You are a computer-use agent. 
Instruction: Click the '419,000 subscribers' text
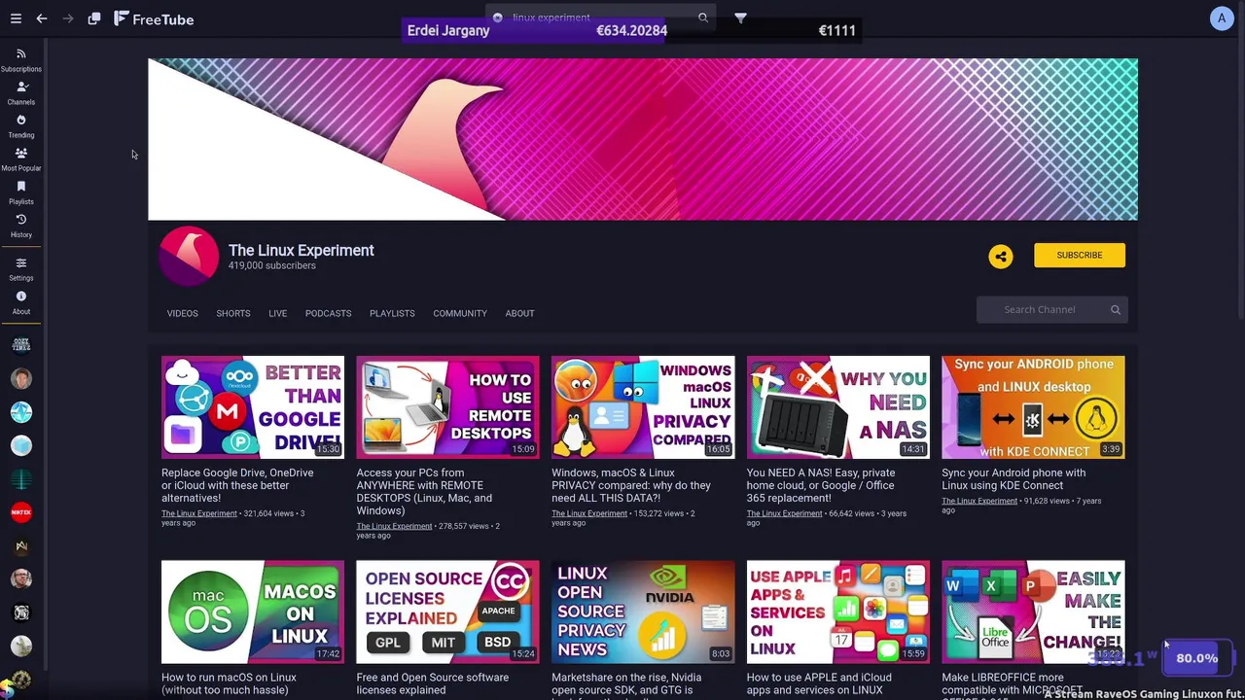click(x=271, y=265)
